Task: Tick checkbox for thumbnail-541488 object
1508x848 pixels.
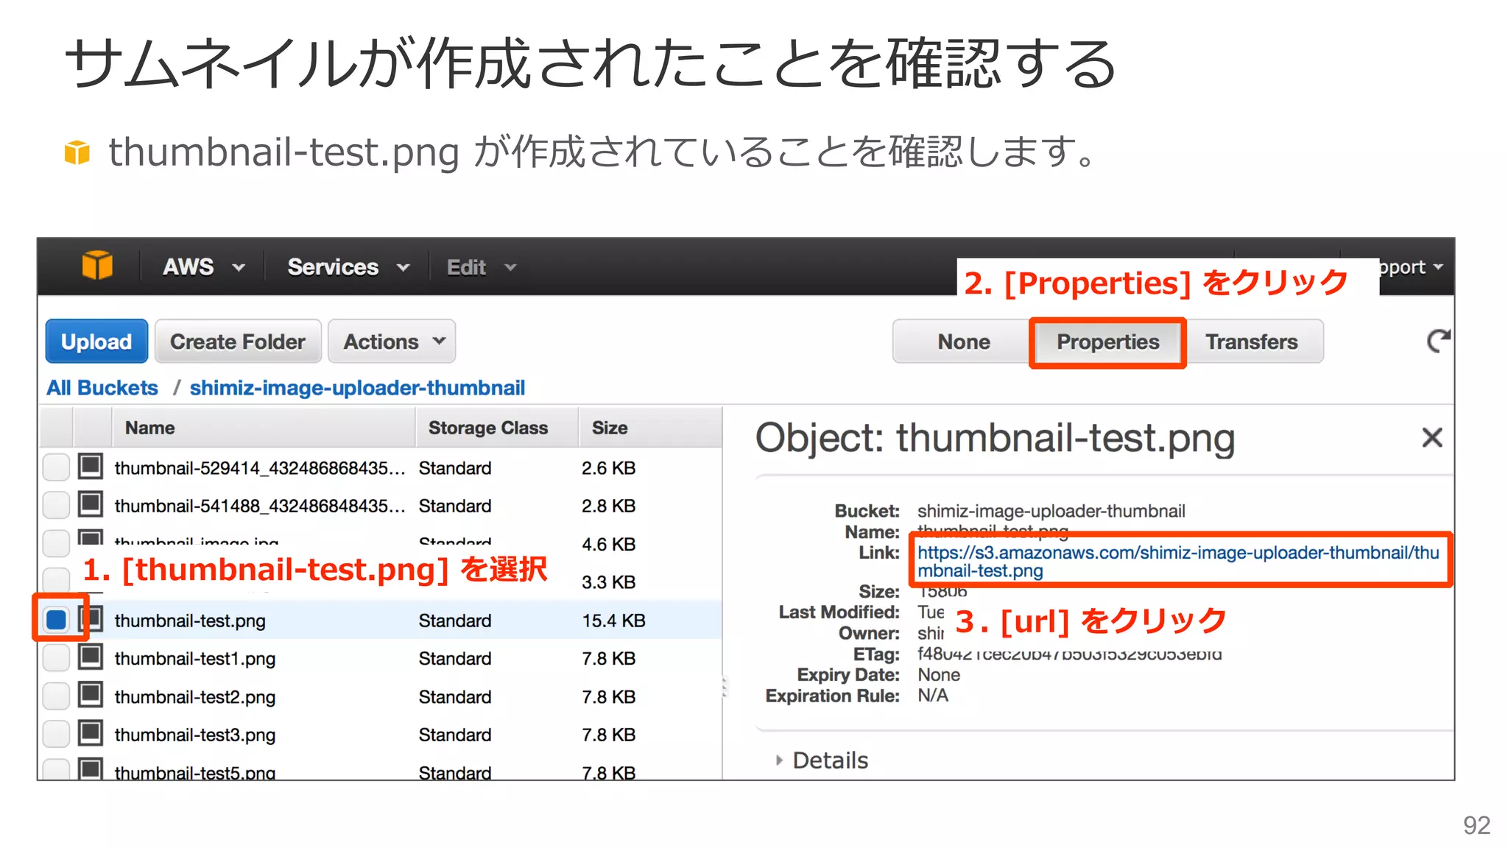Action: [x=56, y=505]
